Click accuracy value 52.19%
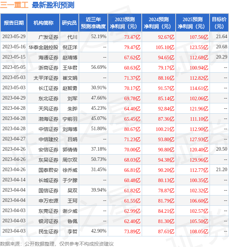The width and height of the screenshot is (229, 247). click(x=99, y=37)
